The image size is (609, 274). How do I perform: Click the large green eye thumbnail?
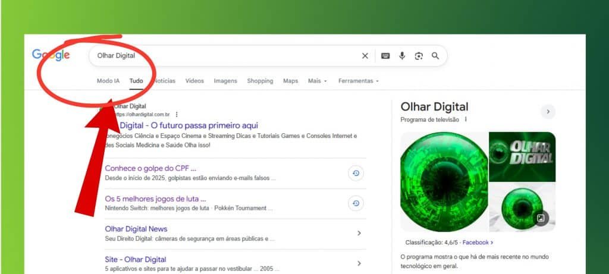444,181
